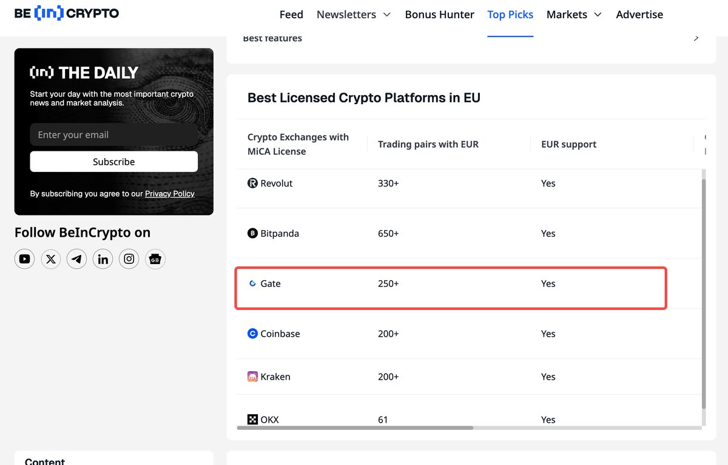Screen dimensions: 728x465
Task: Open the Newsletters menu item
Action: (x=346, y=15)
